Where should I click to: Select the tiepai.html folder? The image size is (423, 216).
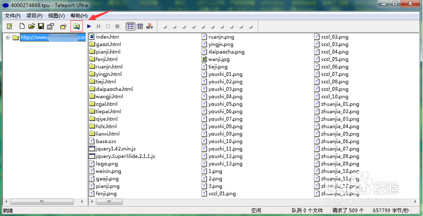pyautogui.click(x=105, y=111)
